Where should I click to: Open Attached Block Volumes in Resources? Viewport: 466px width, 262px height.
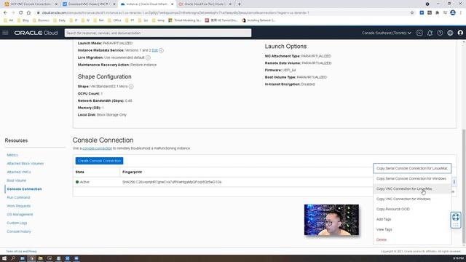coord(25,164)
